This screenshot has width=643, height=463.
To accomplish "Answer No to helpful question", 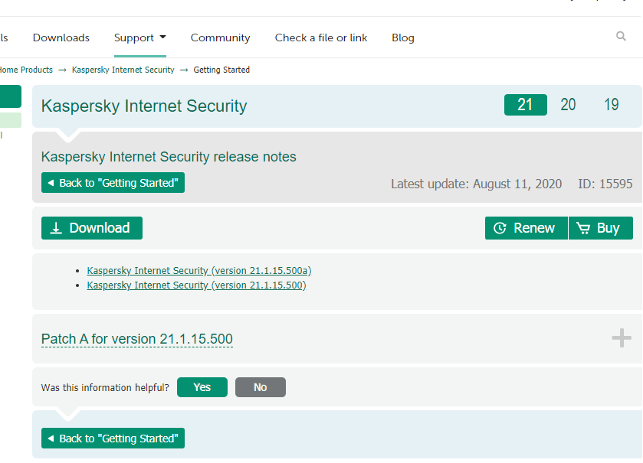I will click(261, 387).
